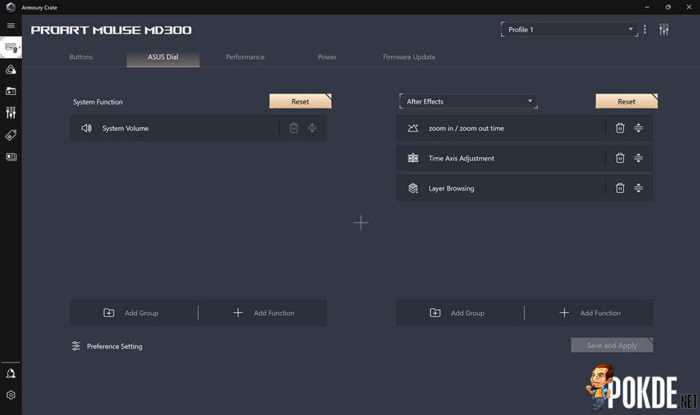Reorder handle for System Volume row

coord(312,128)
